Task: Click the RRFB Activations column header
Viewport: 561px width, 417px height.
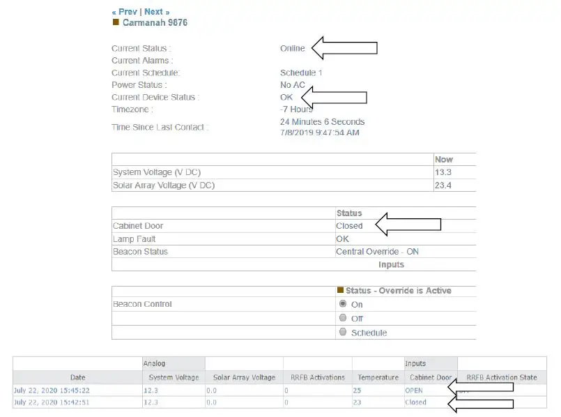Action: tap(318, 377)
